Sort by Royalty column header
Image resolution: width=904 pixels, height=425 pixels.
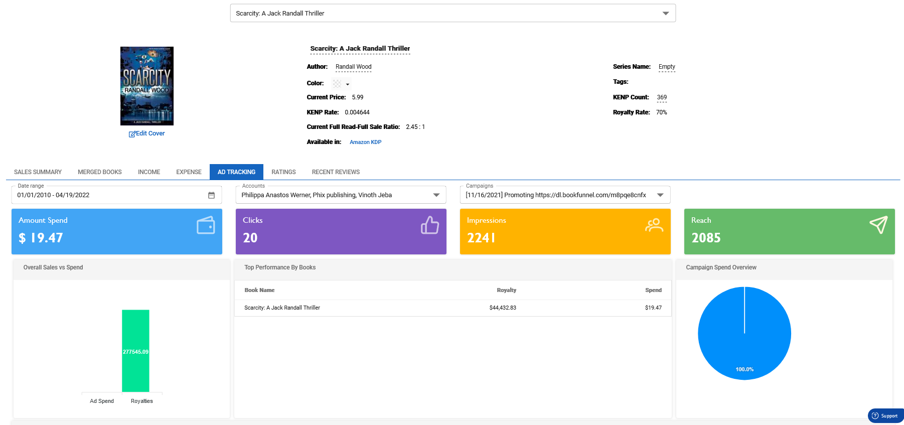(x=506, y=290)
